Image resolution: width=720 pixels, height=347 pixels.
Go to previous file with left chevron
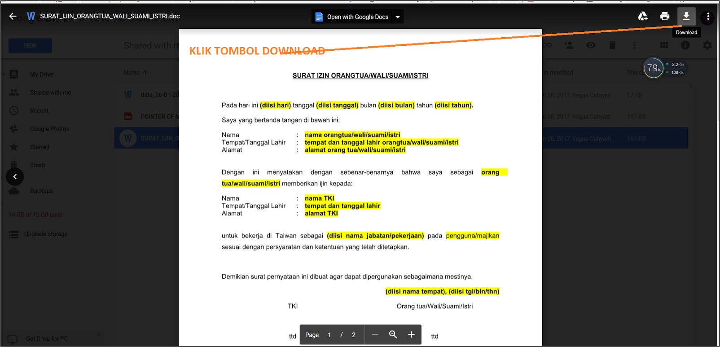pyautogui.click(x=15, y=177)
